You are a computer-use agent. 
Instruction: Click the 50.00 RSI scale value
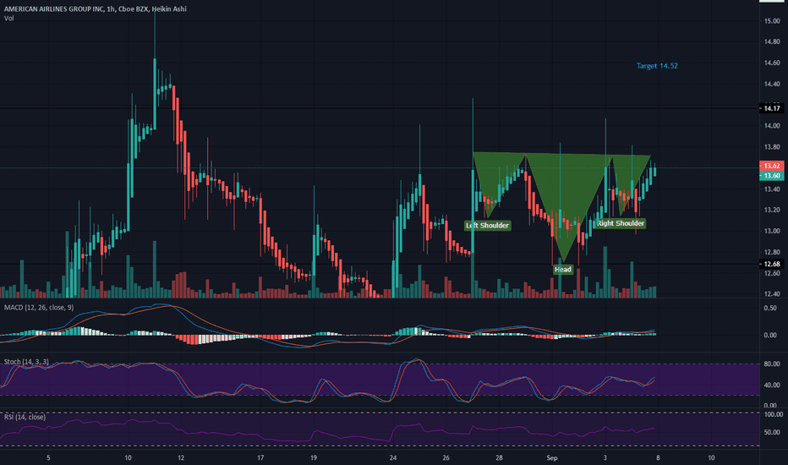point(774,432)
